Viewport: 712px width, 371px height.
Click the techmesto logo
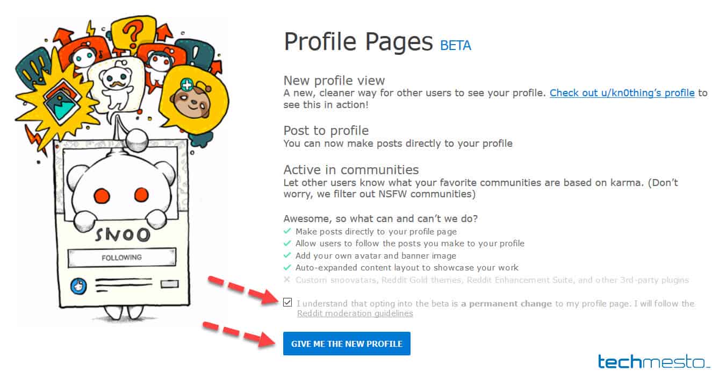(x=652, y=362)
